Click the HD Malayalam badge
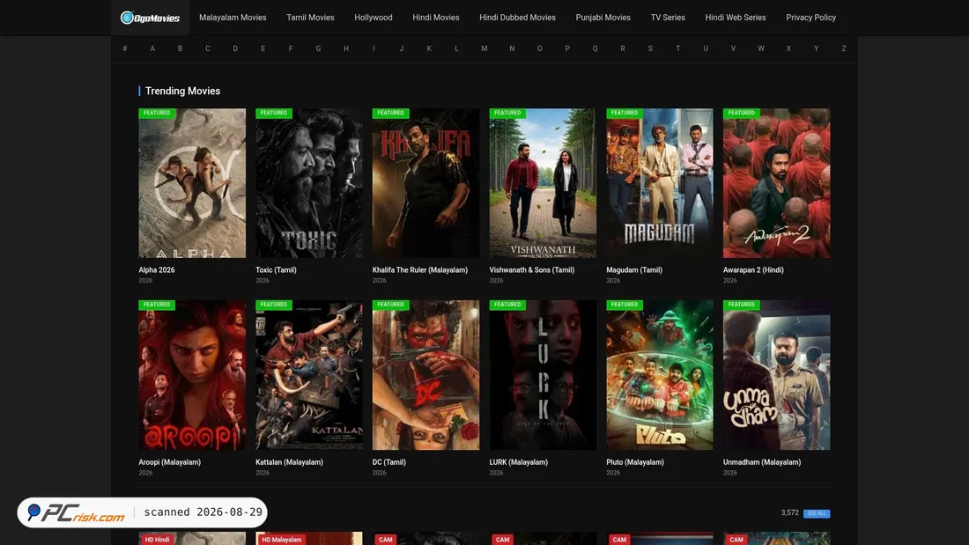Screen dimensions: 969x545 [x=282, y=540]
